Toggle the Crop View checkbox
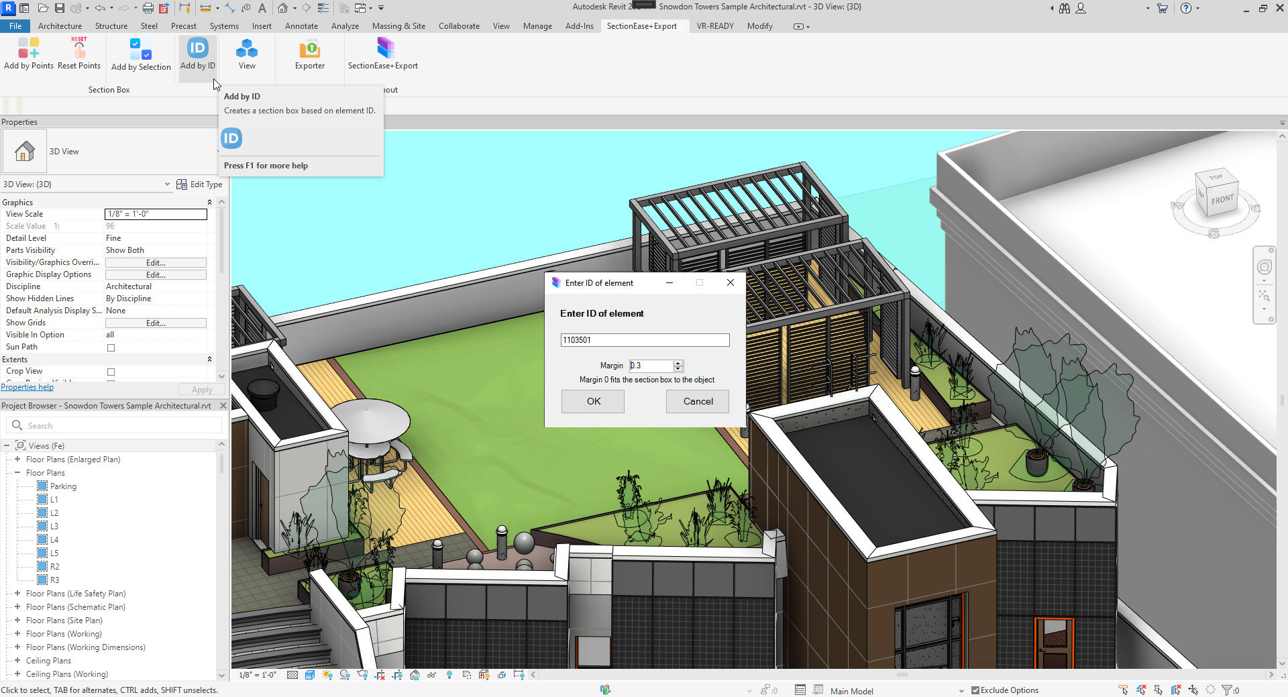The image size is (1288, 697). click(x=111, y=372)
